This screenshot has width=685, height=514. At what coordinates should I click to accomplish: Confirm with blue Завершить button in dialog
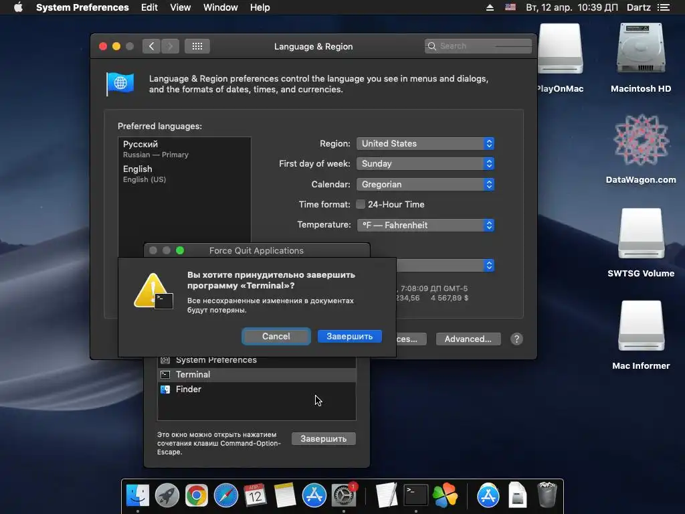click(x=349, y=336)
